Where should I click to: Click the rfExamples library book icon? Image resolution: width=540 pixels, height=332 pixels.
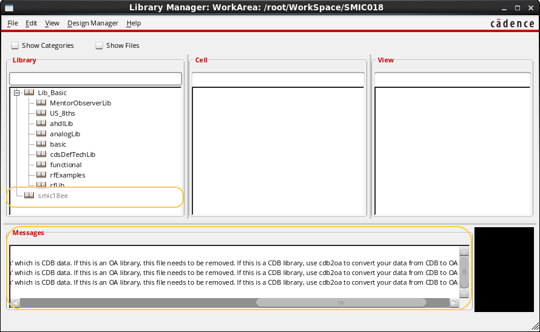click(41, 175)
